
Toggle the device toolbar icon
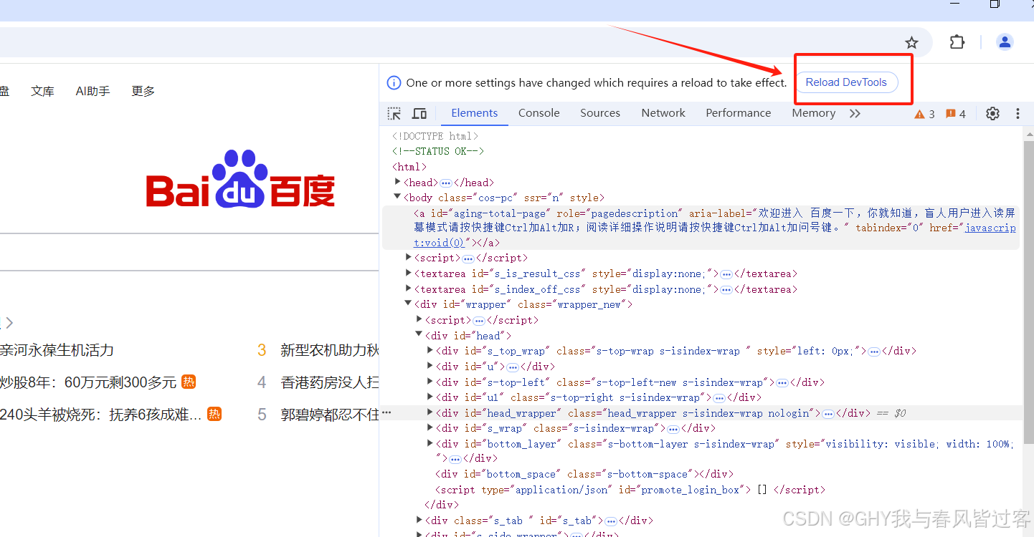pyautogui.click(x=419, y=113)
